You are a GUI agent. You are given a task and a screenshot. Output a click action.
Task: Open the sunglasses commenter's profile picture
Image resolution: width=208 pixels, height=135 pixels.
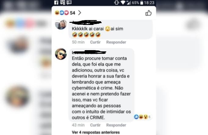[x=61, y=54]
